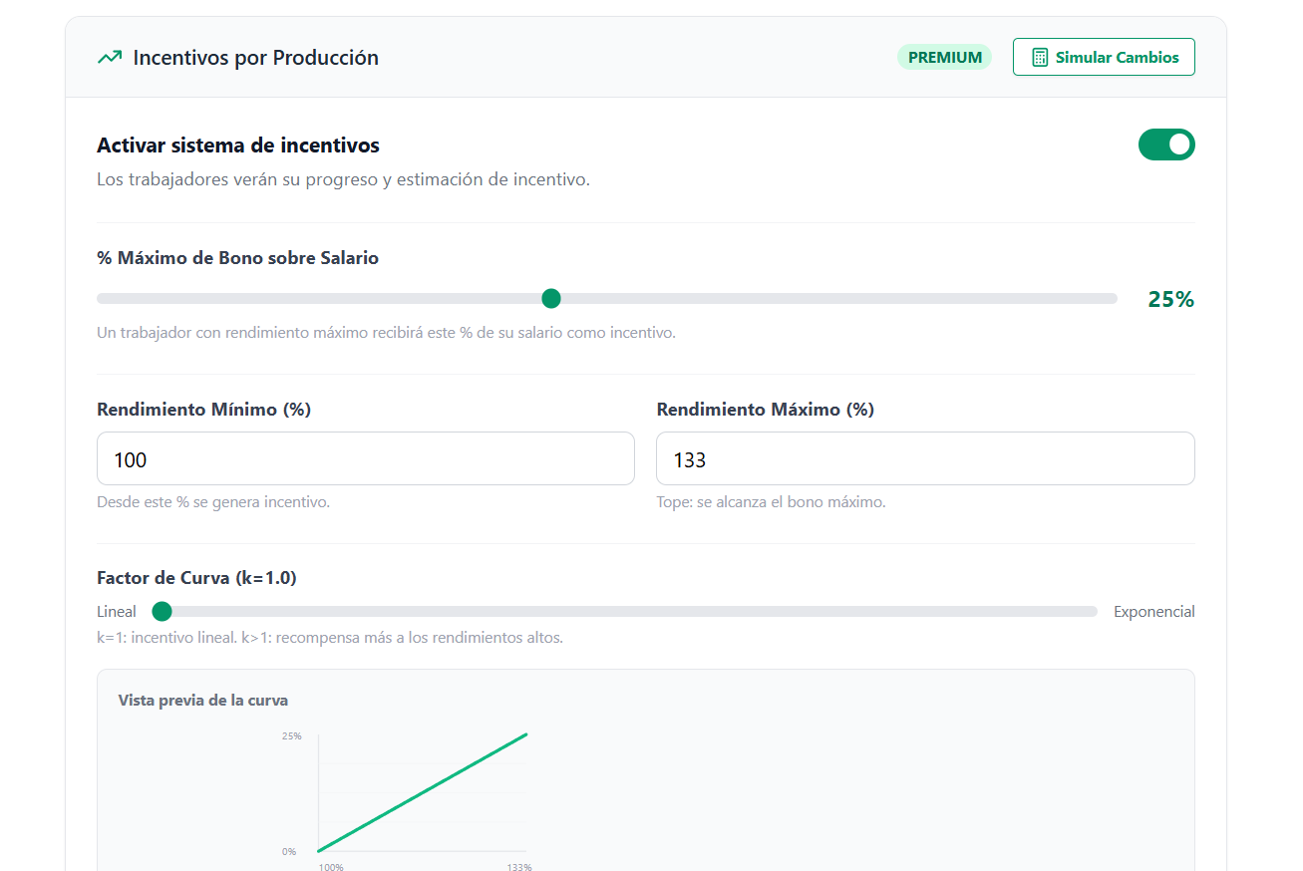This screenshot has height=871, width=1303.
Task: Click the "Vista previa de la curva" title
Action: pos(202,701)
